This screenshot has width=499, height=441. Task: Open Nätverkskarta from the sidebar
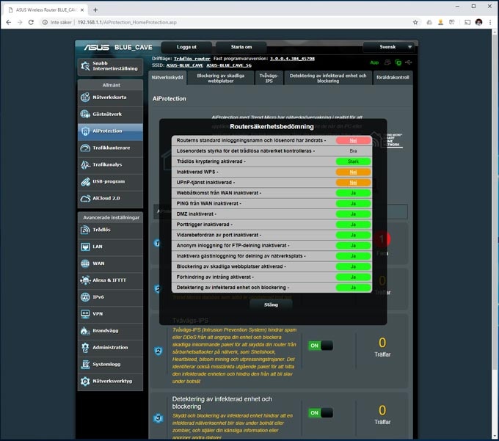point(109,97)
